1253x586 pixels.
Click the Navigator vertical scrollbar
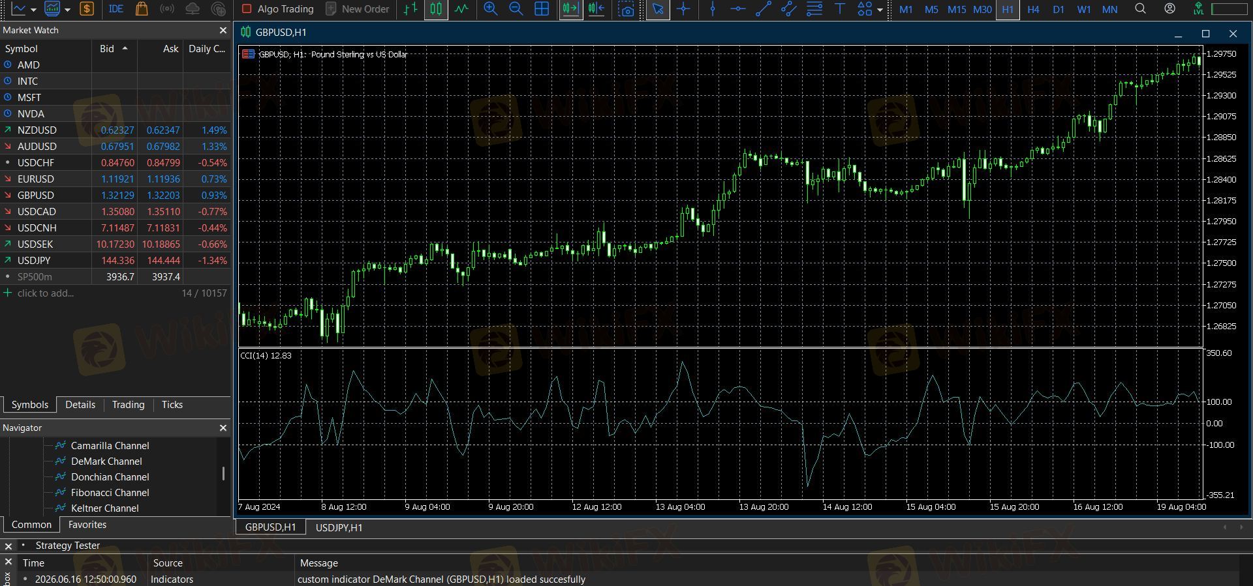(223, 474)
